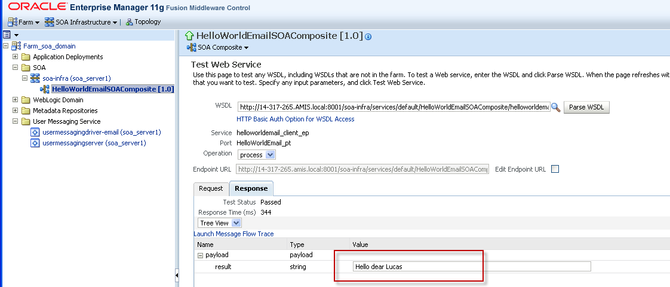This screenshot has width=670, height=287.
Task: Click the info icon beside composite title
Action: (x=368, y=36)
